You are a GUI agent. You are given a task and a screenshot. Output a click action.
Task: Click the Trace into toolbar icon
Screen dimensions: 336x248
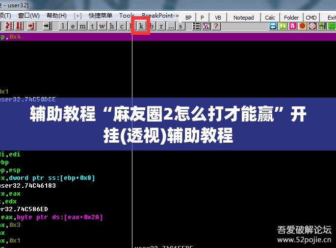coord(9,26)
